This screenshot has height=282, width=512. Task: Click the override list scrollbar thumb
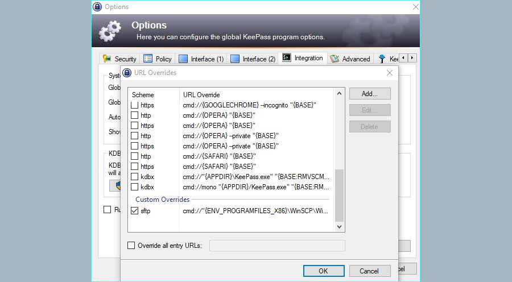pos(339,195)
